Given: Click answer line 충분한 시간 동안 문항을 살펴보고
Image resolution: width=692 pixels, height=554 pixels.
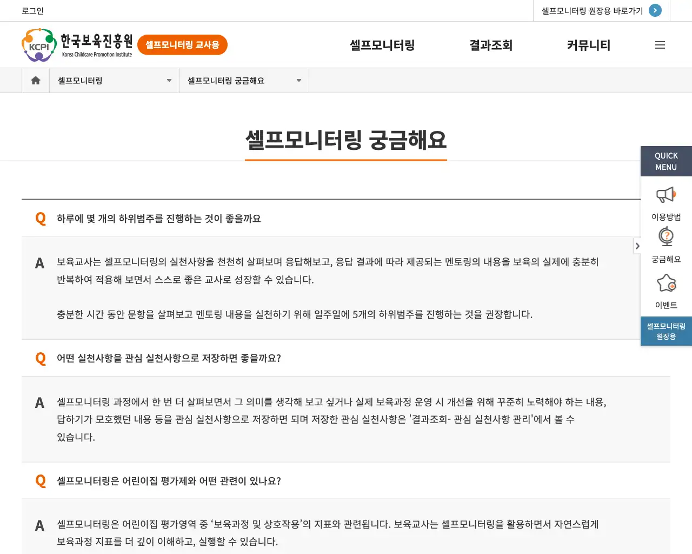Looking at the screenshot, I should point(295,314).
